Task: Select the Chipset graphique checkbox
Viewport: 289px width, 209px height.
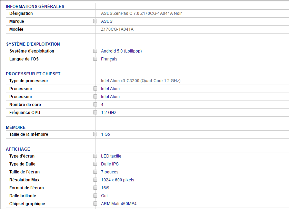Action: (95, 204)
